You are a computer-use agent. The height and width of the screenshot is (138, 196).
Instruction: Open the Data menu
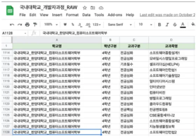[86, 15]
